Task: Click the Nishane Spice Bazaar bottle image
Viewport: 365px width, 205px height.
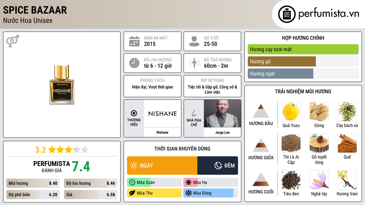Action: [x=62, y=85]
